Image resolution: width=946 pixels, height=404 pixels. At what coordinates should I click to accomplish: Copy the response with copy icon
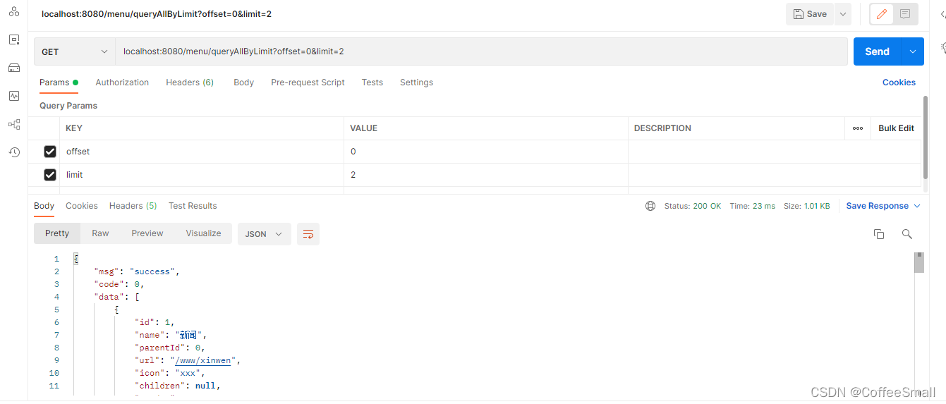(879, 234)
